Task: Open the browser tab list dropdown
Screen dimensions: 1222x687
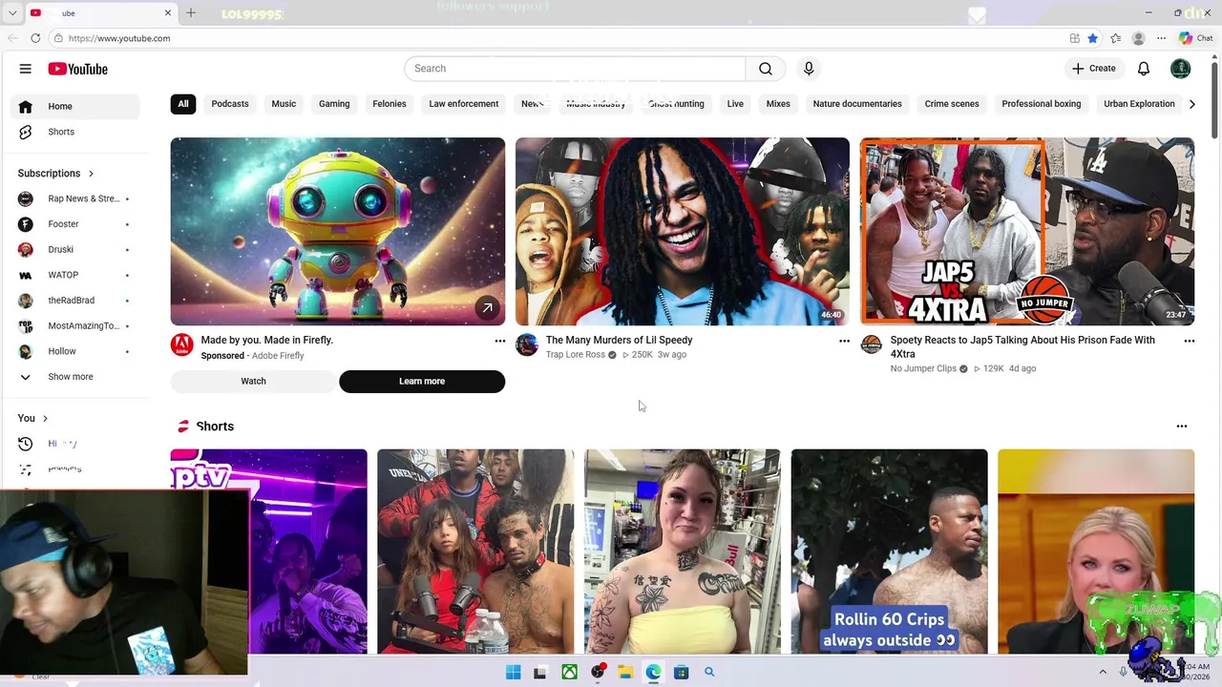Action: tap(12, 12)
